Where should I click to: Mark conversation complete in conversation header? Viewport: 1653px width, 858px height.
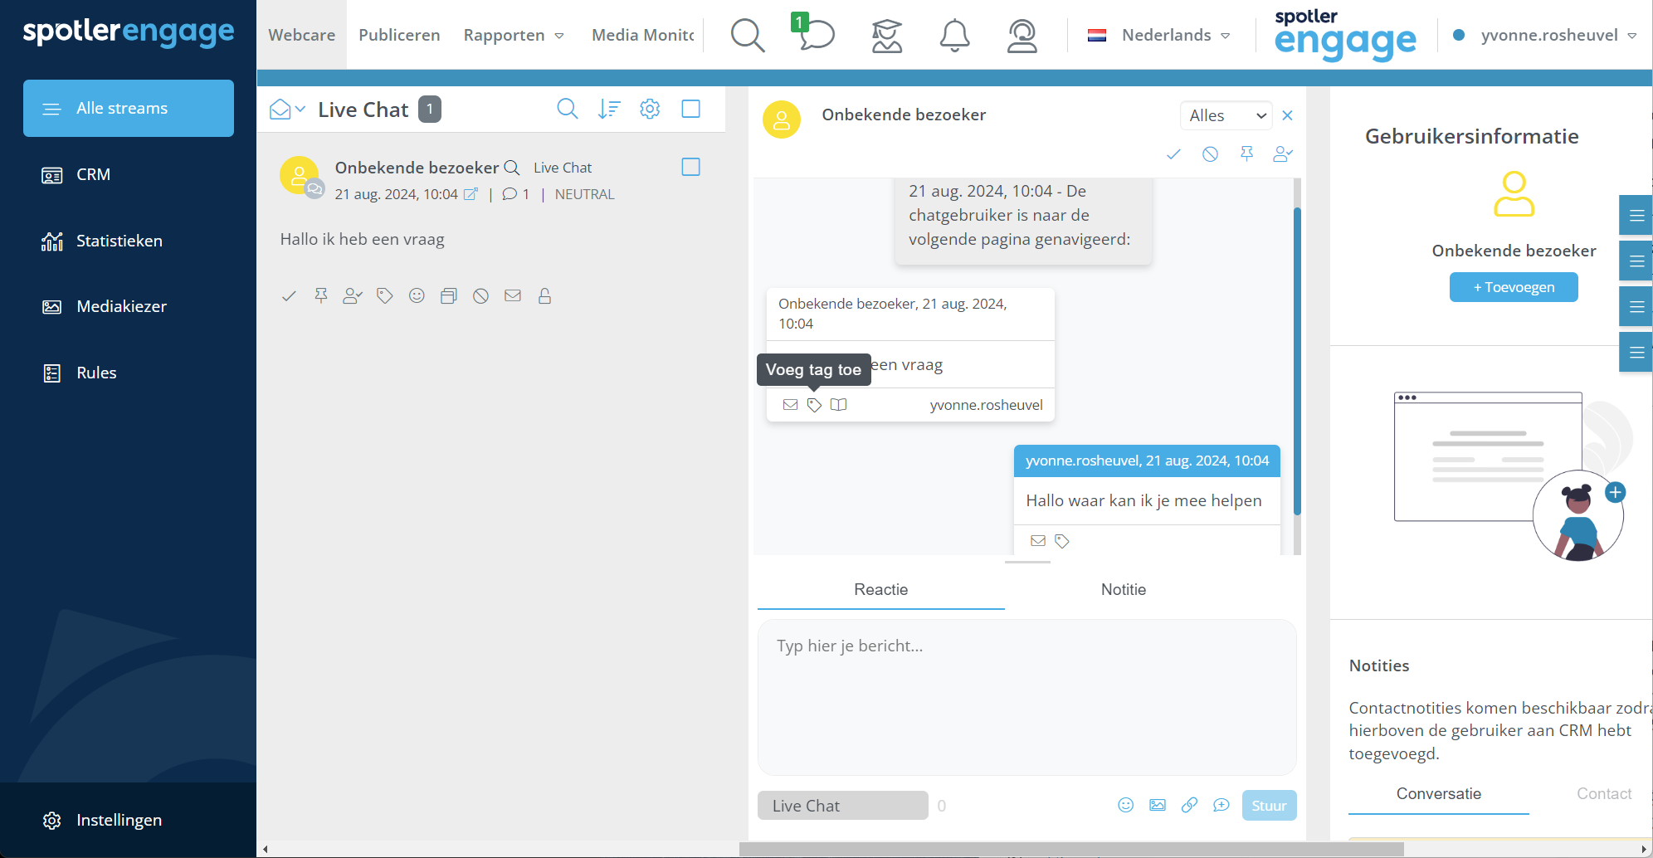point(1173,154)
